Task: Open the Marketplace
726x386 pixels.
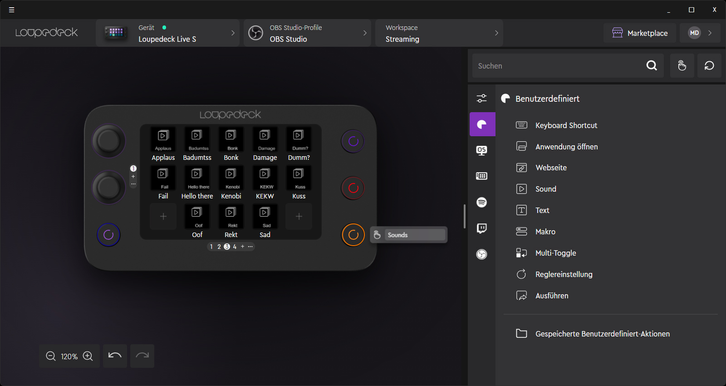Action: pos(640,33)
